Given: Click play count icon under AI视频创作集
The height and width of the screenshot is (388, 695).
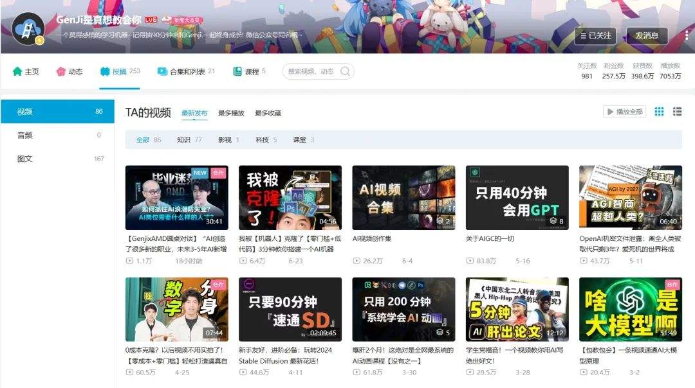Looking at the screenshot, I should coord(357,261).
